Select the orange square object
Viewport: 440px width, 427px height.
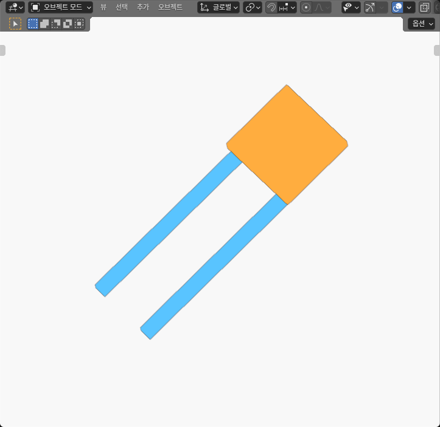coord(287,144)
